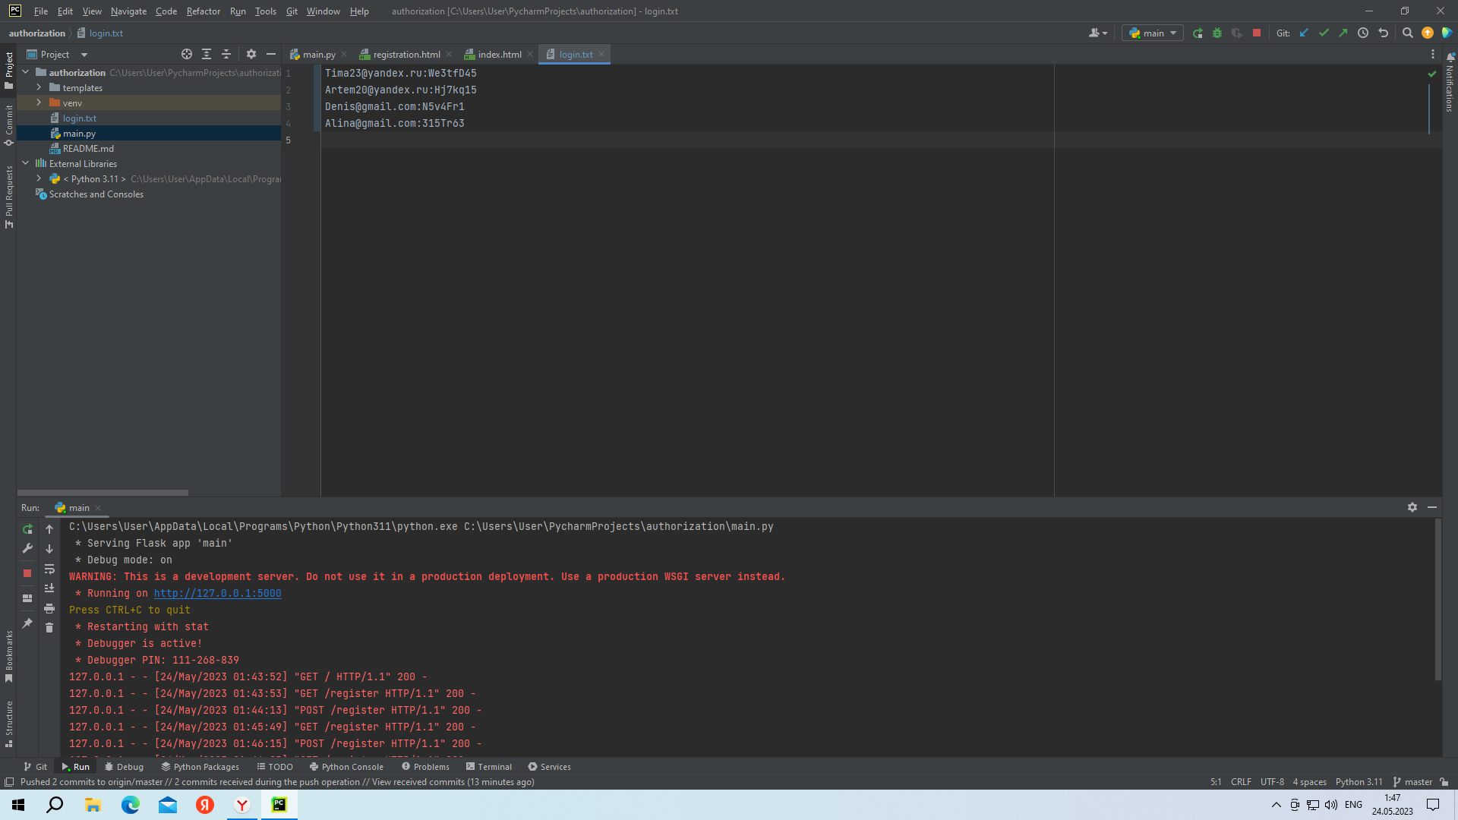Screen dimensions: 1458x820
Task: Open the http://127.0.0.1:5000 link
Action: pyautogui.click(x=217, y=594)
